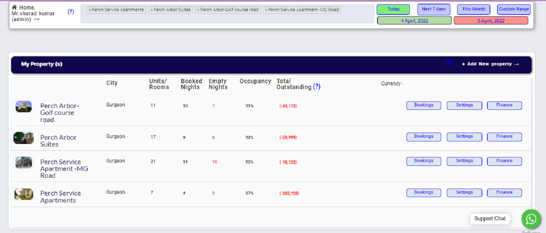Screen dimensions: 546x233
Task: Click the 53% occupancy value
Action: [x=249, y=137]
